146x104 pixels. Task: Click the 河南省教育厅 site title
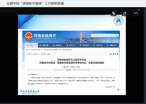pos(45,36)
